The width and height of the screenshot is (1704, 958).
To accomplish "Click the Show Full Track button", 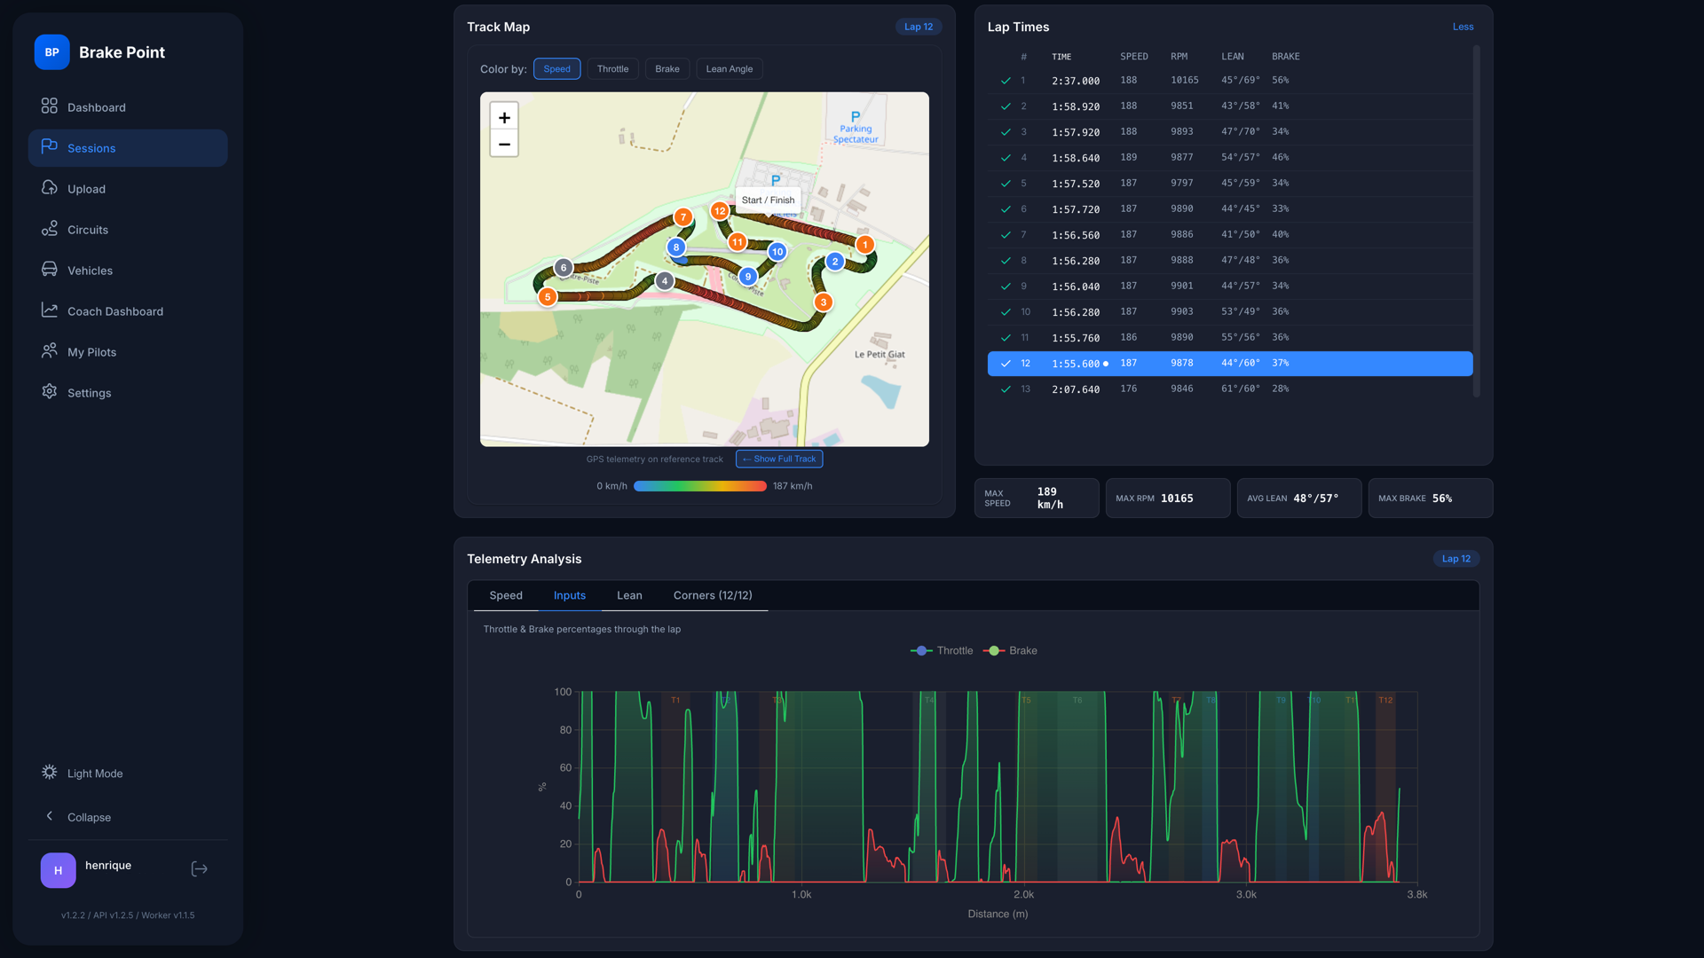I will [x=779, y=459].
